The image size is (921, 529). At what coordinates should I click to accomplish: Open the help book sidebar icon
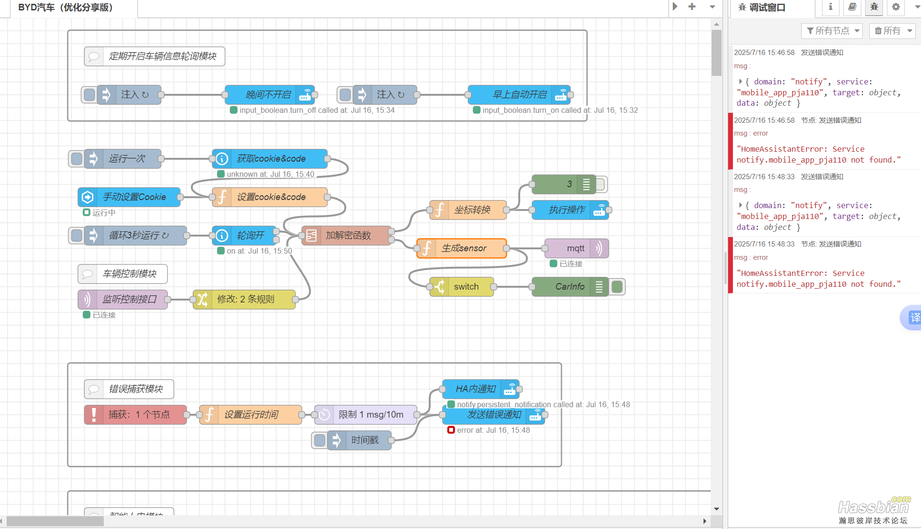click(x=852, y=7)
